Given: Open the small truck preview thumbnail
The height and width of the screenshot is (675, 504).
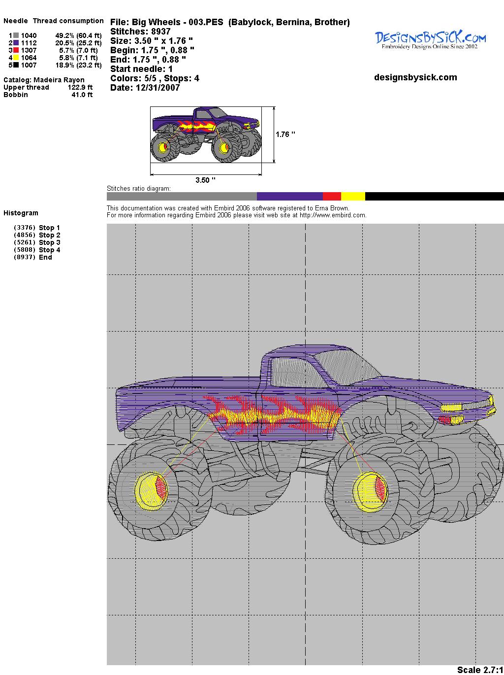Looking at the screenshot, I should (206, 135).
